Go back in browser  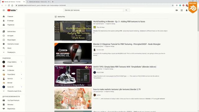(2, 6)
